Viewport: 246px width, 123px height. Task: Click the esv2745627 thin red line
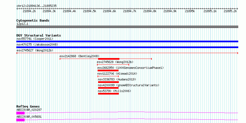(127, 53)
